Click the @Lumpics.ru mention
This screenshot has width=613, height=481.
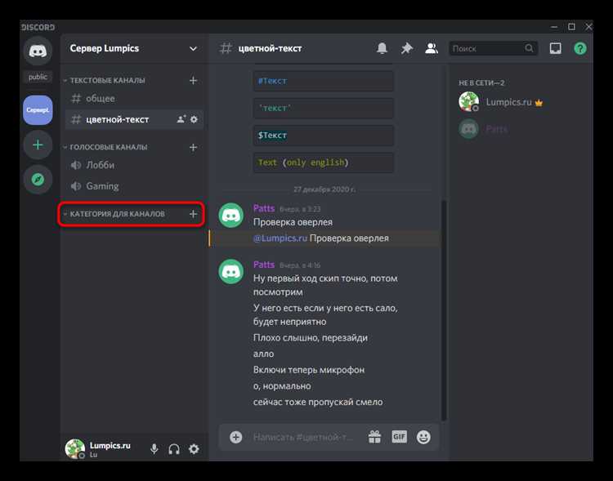280,238
